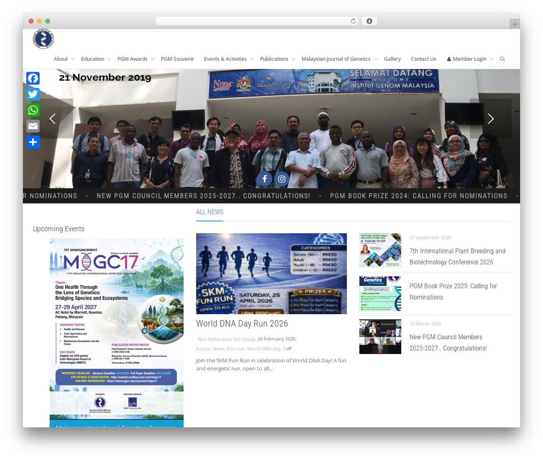Read 7th International Plant Breeding conference post
The image size is (543, 460).
[457, 257]
